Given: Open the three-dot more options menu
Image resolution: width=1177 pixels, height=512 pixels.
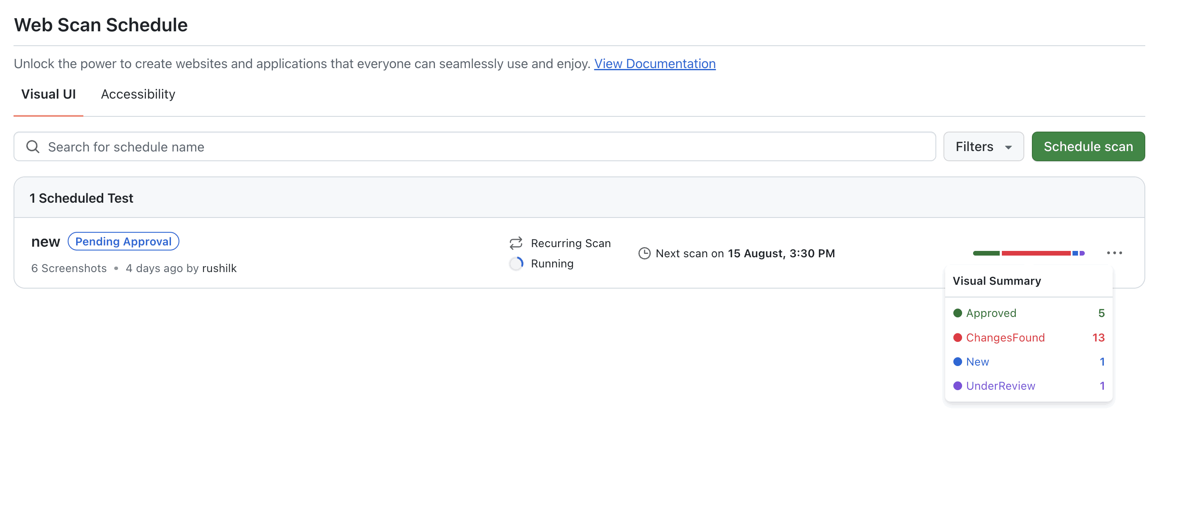Looking at the screenshot, I should [1114, 253].
